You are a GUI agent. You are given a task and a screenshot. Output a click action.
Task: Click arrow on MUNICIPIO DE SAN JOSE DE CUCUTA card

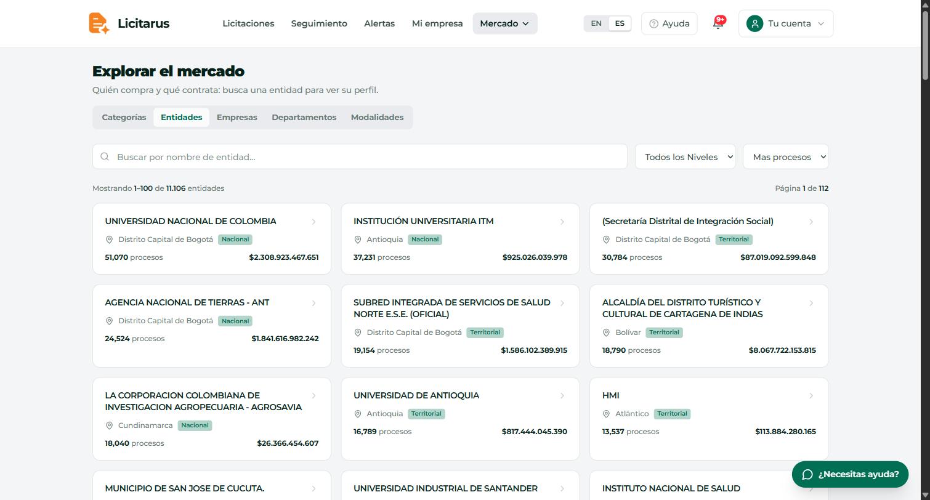313,489
